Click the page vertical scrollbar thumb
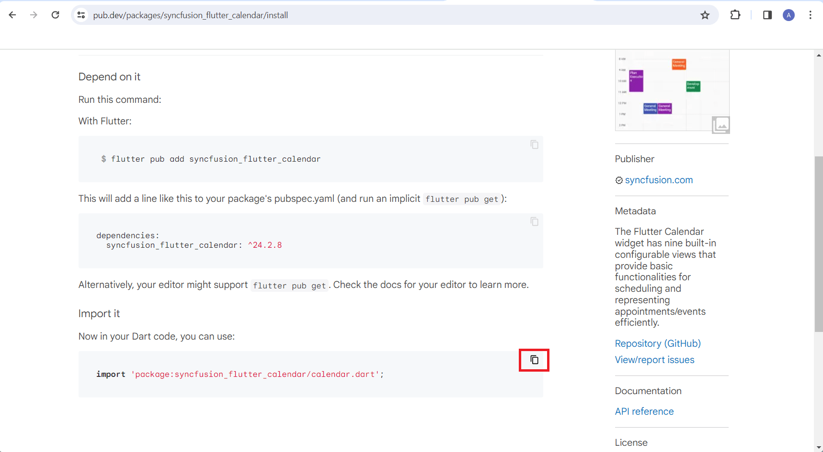 (819, 244)
